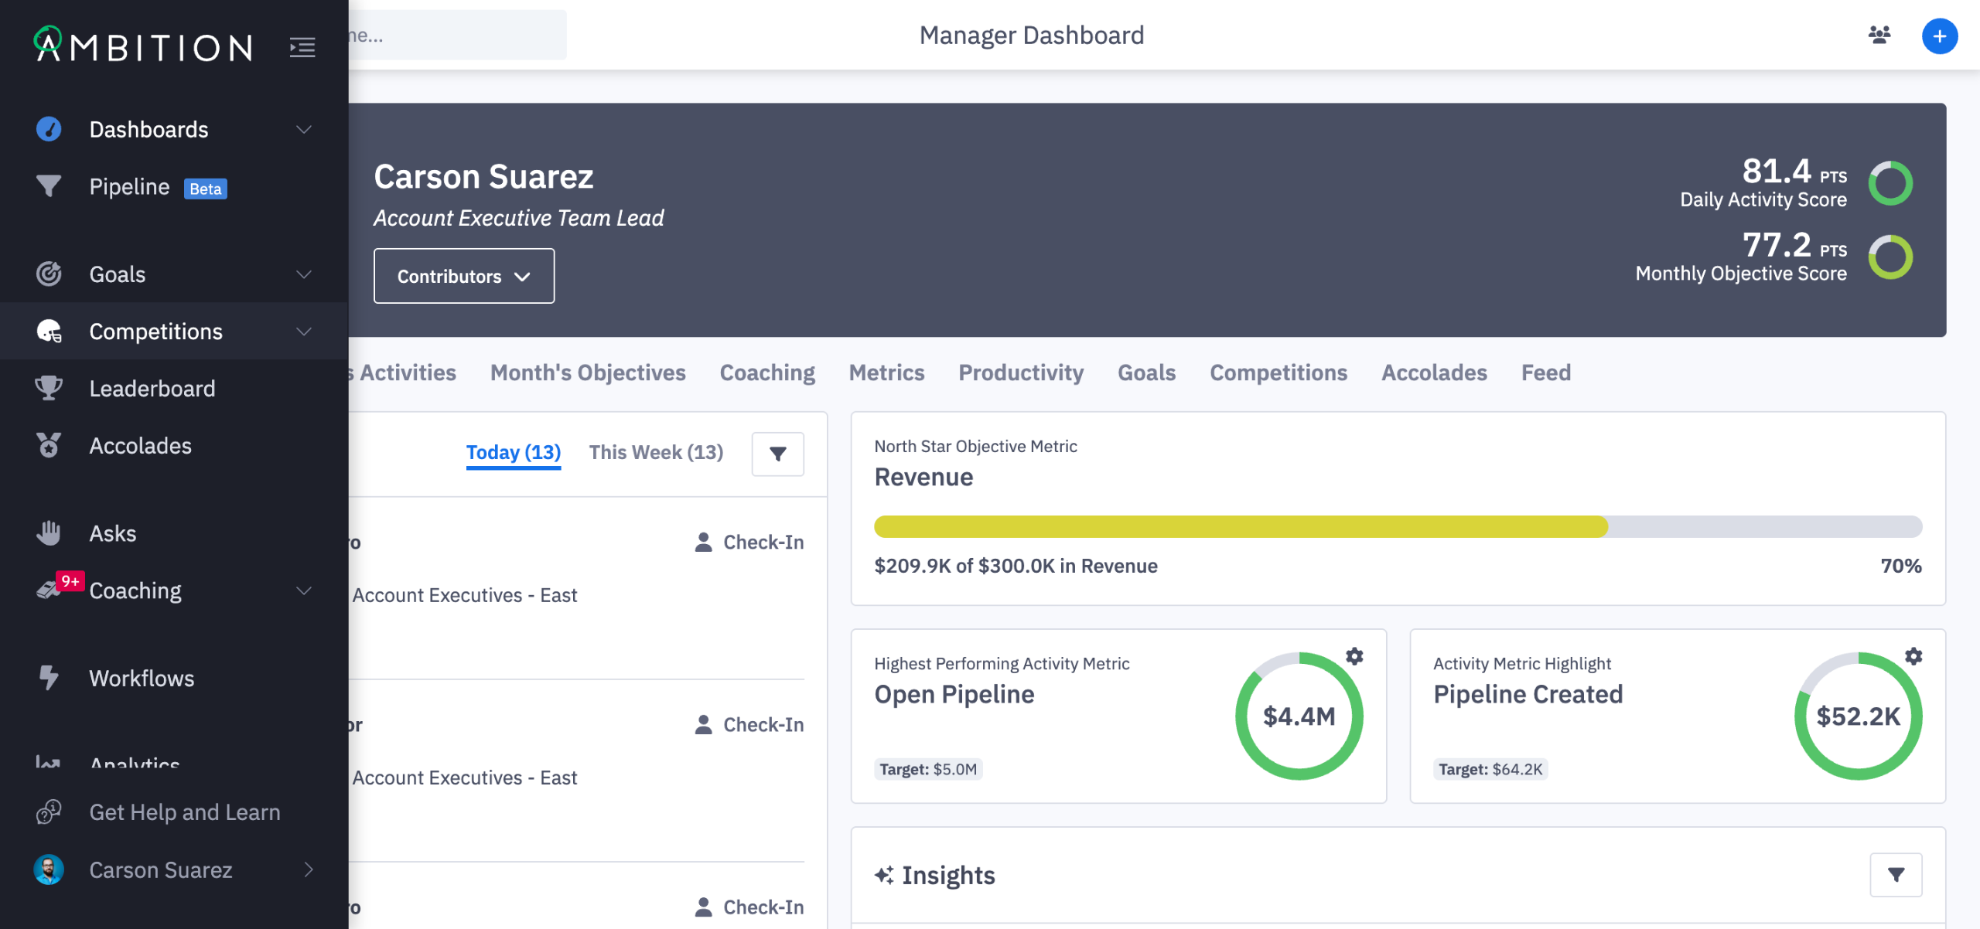Open settings gear on Open Pipeline card
1980x929 pixels.
pos(1354,656)
